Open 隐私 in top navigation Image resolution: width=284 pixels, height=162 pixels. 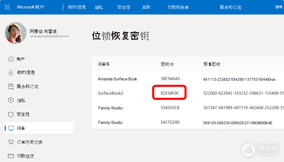click(99, 7)
